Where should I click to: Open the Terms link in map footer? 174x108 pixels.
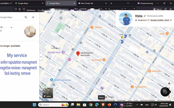coord(129,100)
